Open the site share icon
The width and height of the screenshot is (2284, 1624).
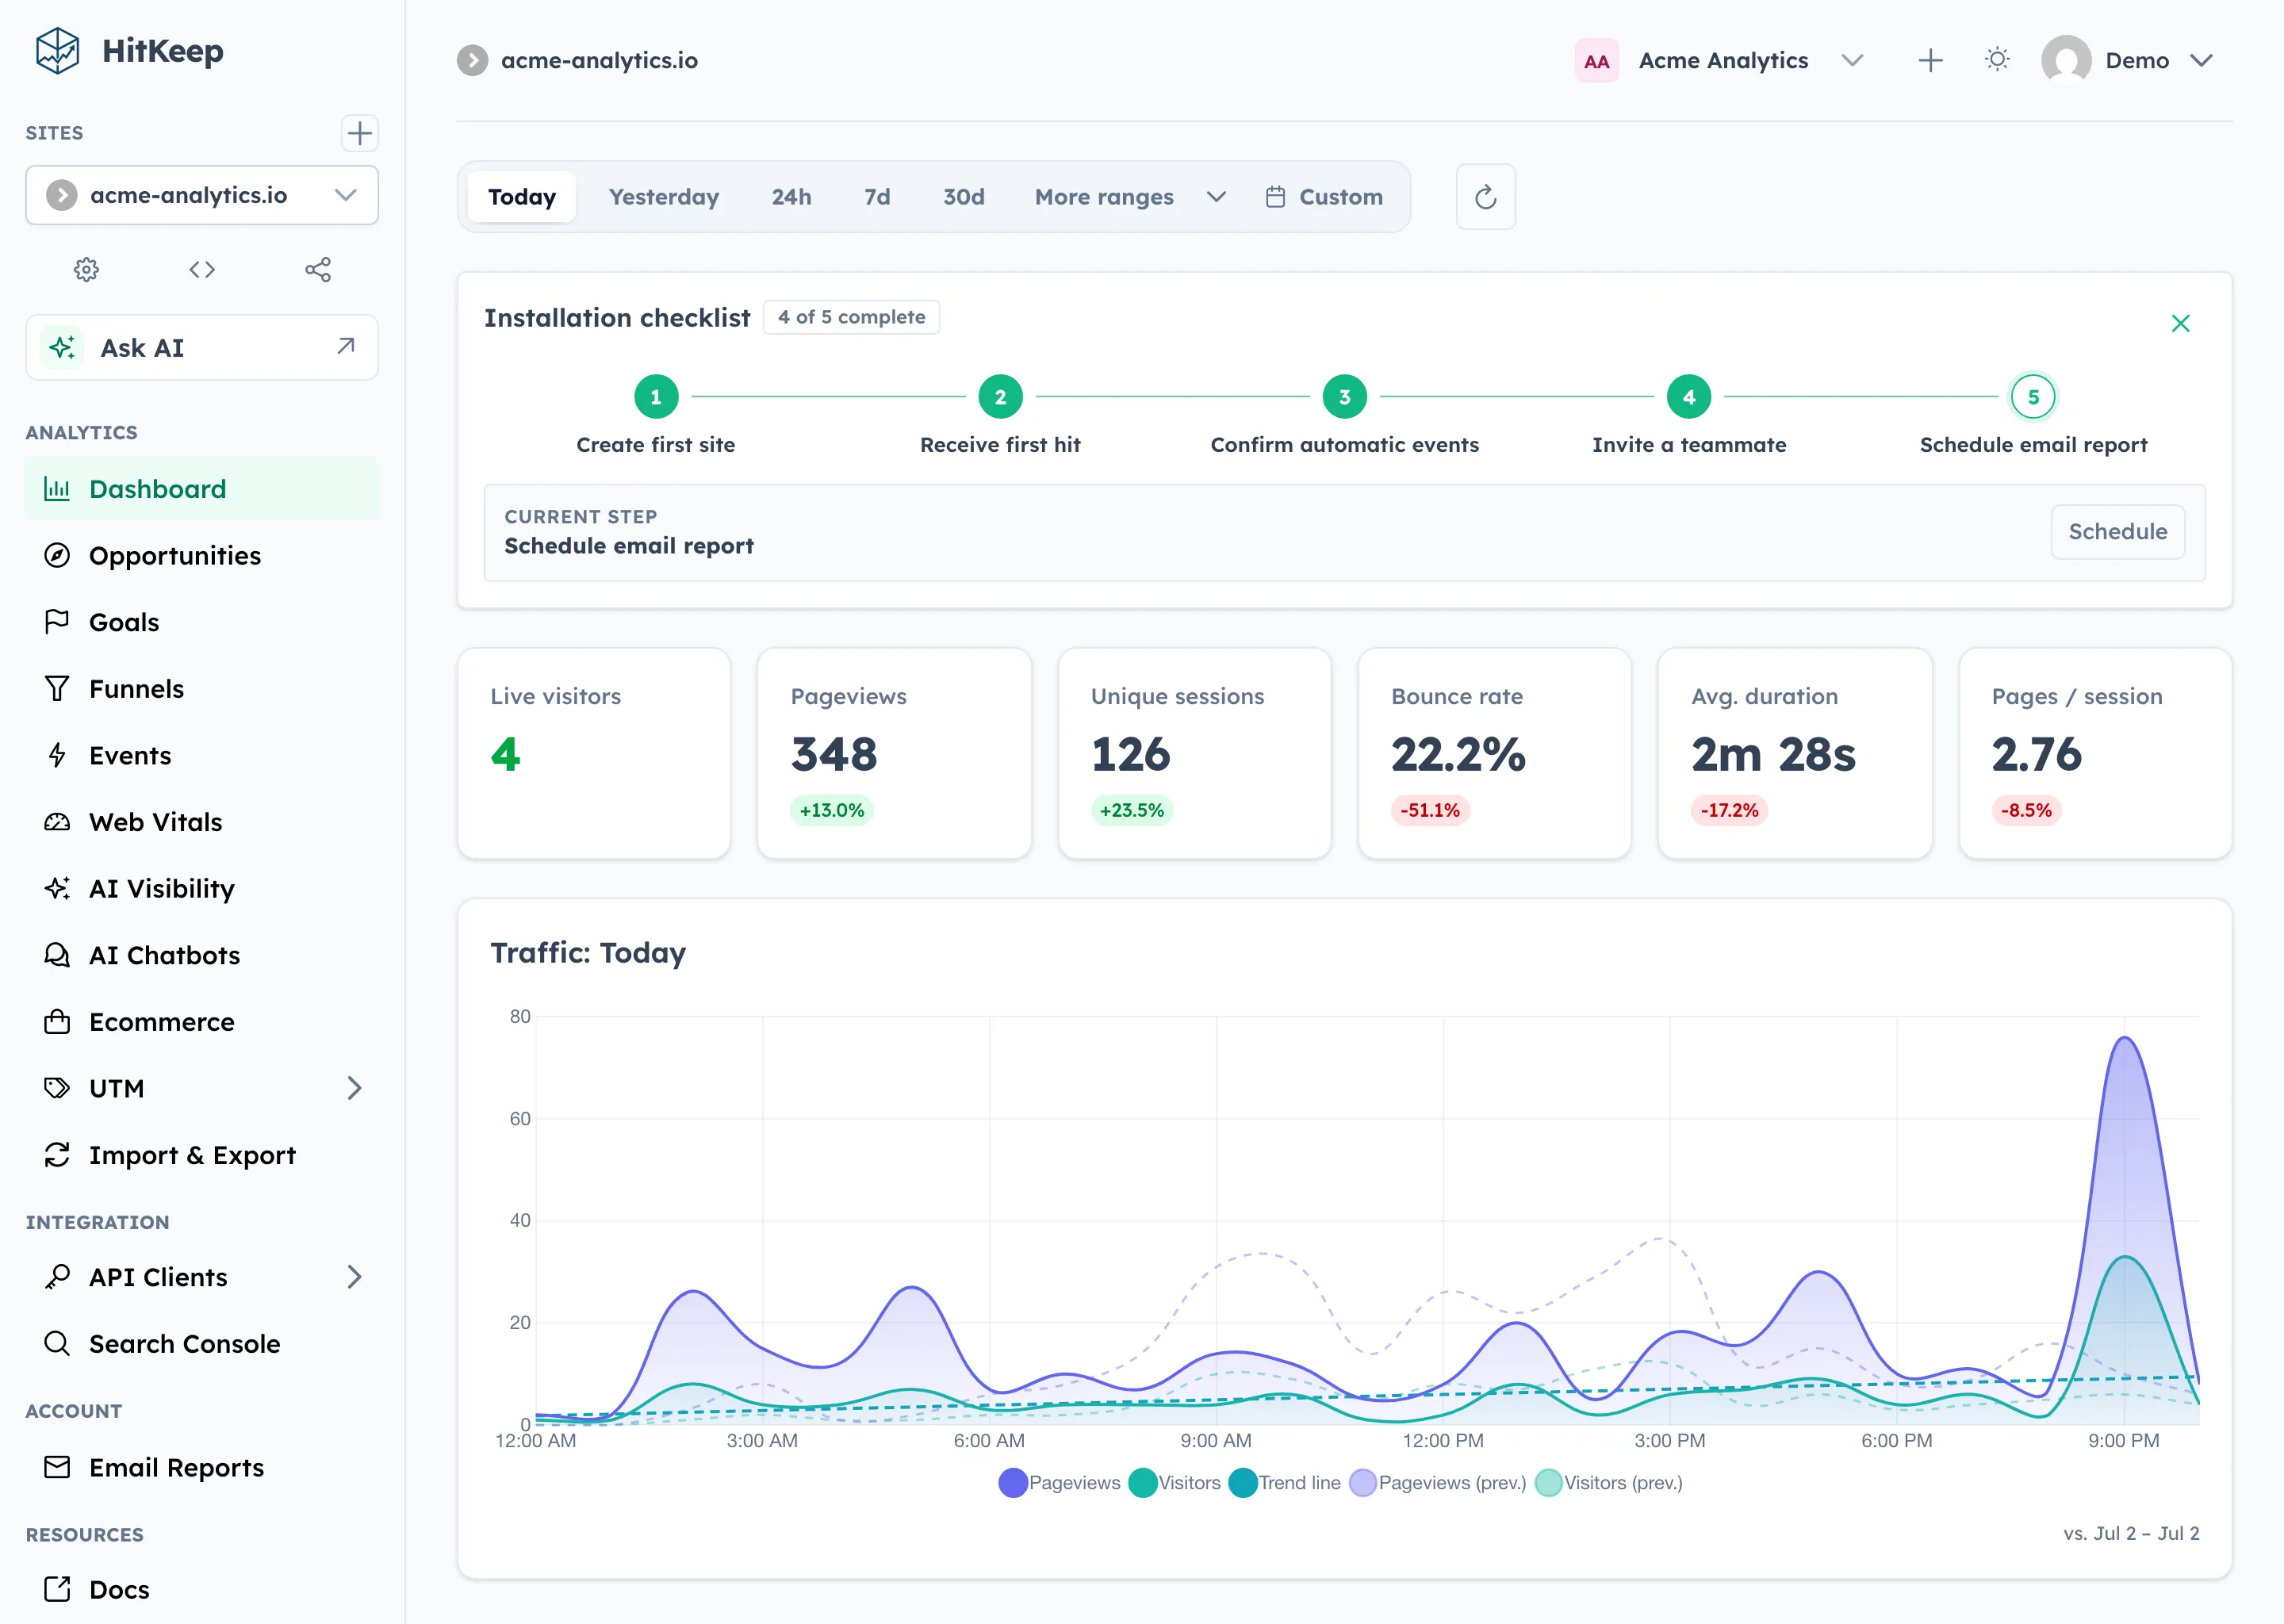pos(318,269)
